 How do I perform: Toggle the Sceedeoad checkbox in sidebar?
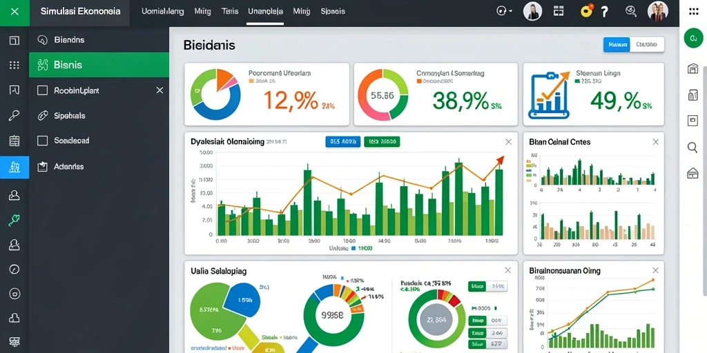[x=42, y=141]
